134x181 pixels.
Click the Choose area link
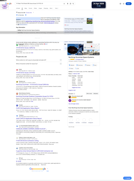click(x=29, y=13)
